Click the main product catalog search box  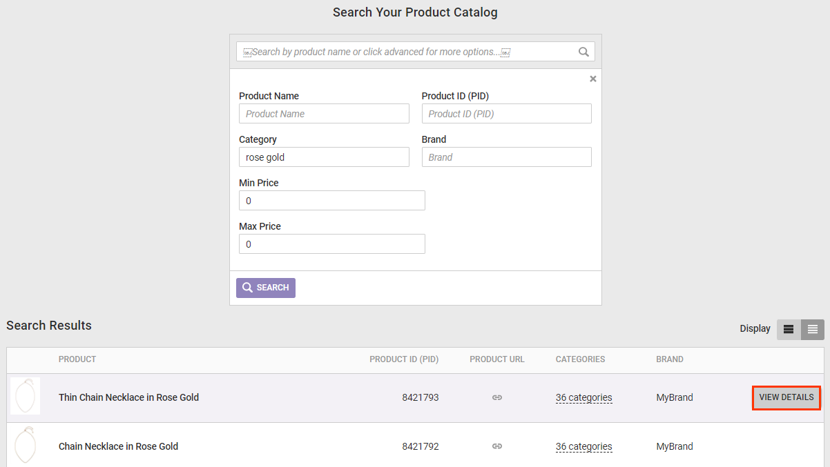click(407, 52)
